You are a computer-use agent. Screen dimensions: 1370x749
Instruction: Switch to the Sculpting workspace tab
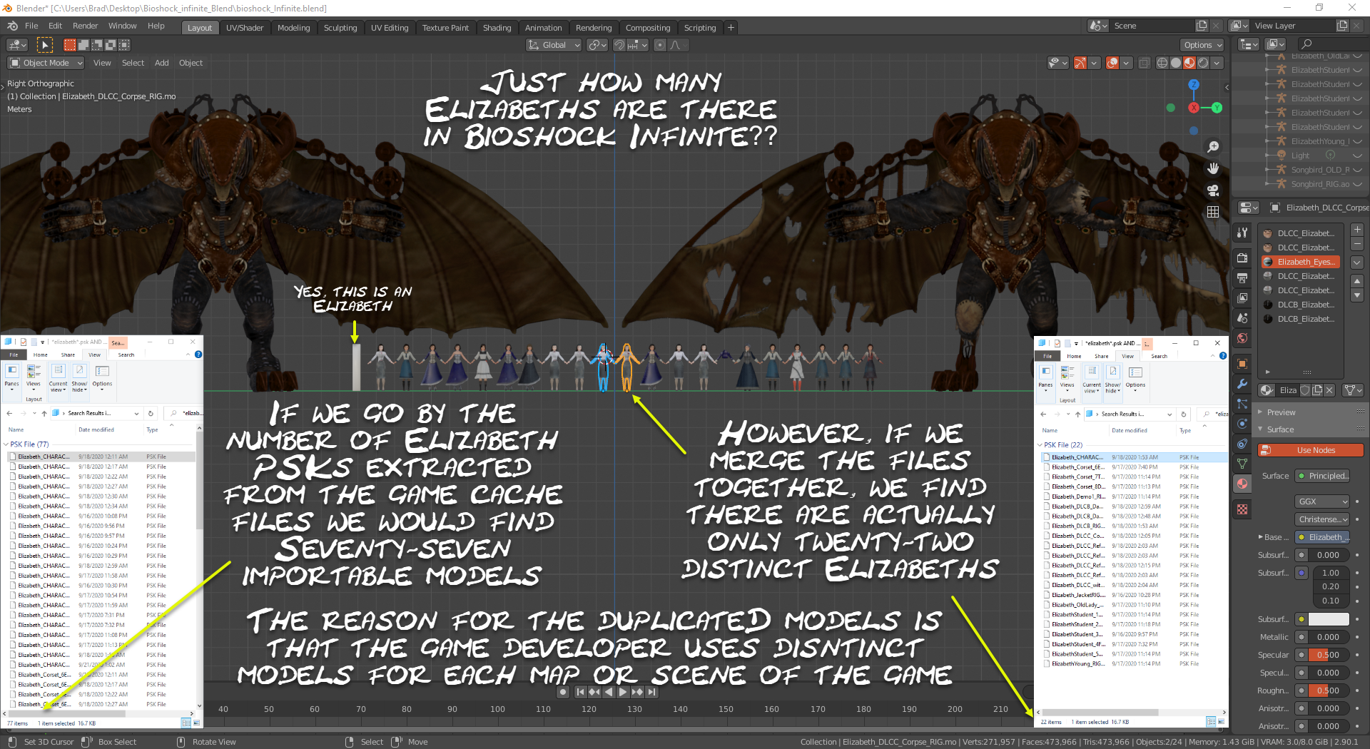(x=340, y=28)
